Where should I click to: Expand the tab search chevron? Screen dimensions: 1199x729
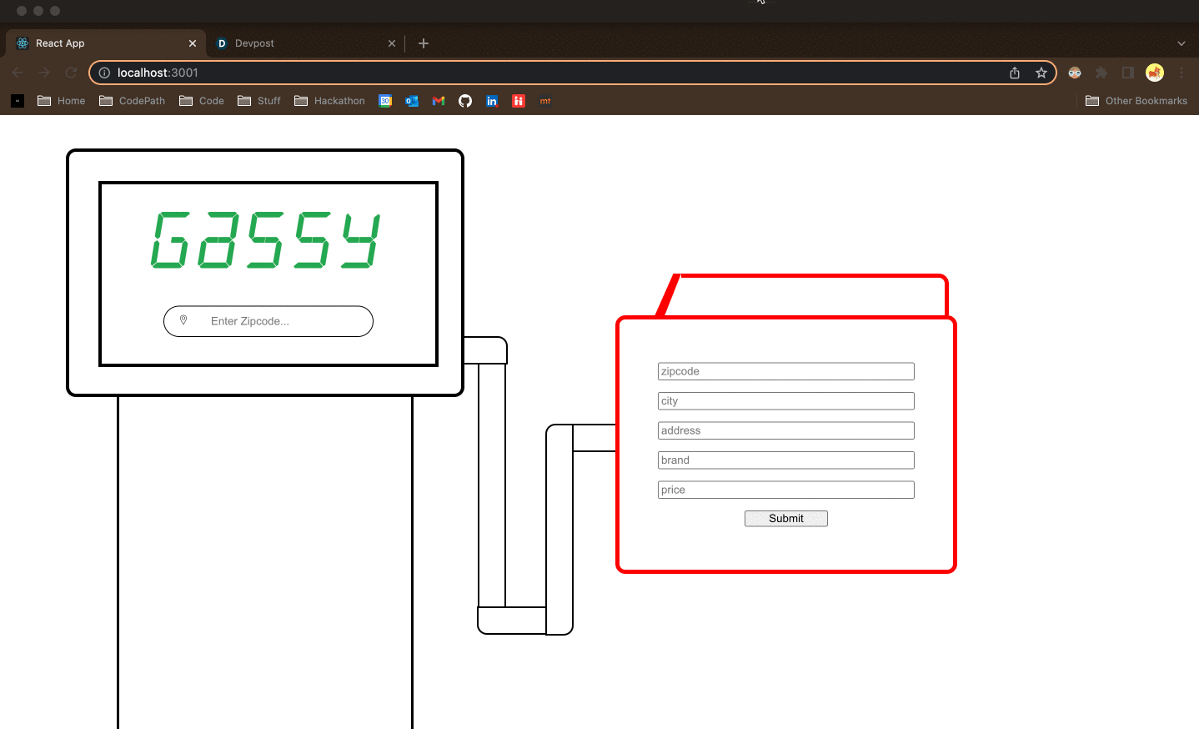tap(1181, 43)
